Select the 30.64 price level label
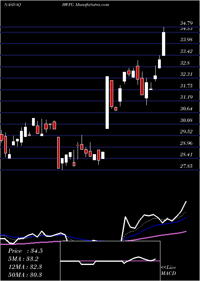200x281 pixels. [186, 109]
